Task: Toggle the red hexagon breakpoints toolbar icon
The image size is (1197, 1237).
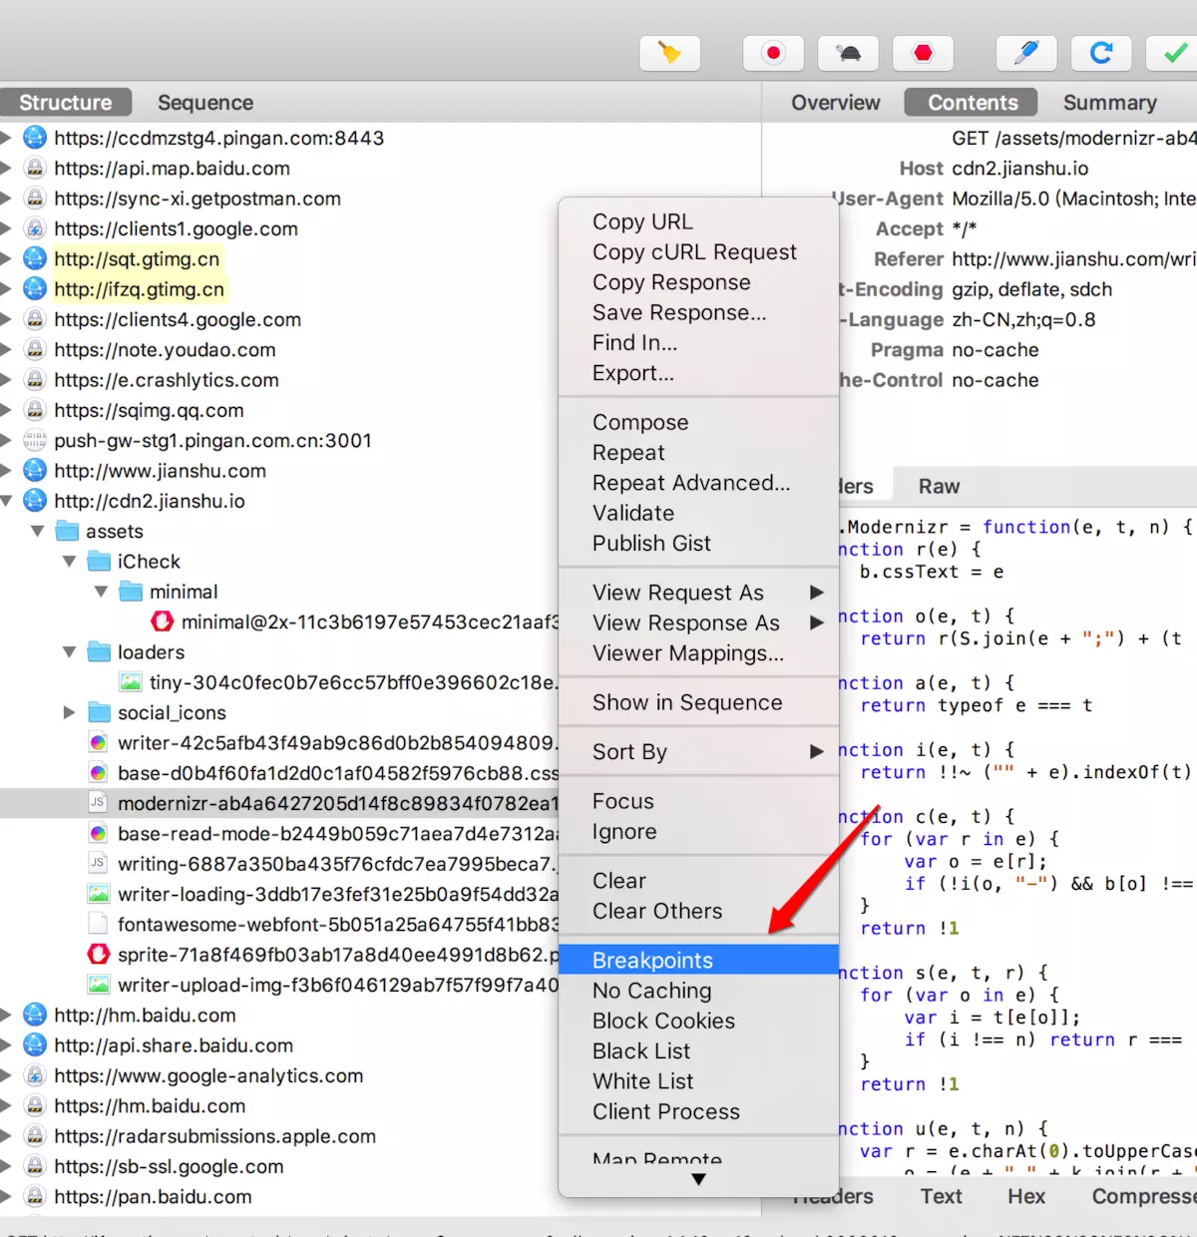Action: click(x=924, y=53)
